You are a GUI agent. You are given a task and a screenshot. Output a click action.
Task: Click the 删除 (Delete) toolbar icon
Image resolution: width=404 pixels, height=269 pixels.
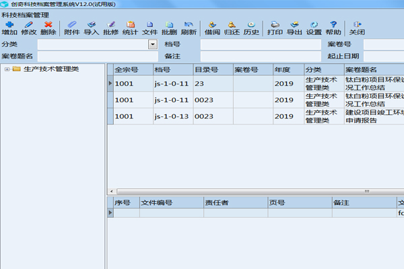click(48, 28)
